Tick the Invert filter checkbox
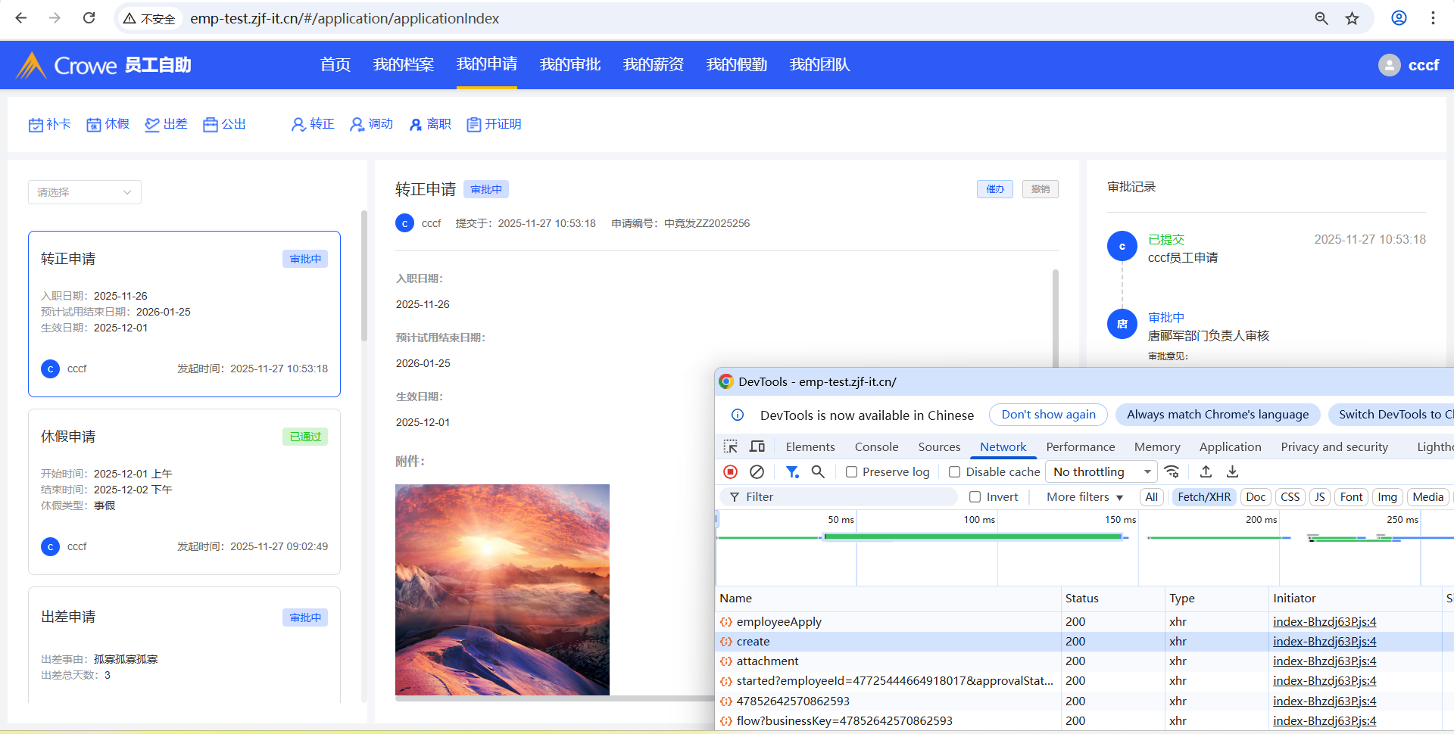This screenshot has width=1454, height=734. pos(975,497)
